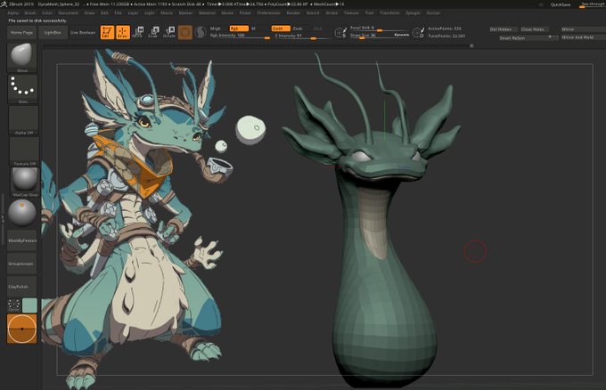Open the Texture Off slot

(24, 151)
